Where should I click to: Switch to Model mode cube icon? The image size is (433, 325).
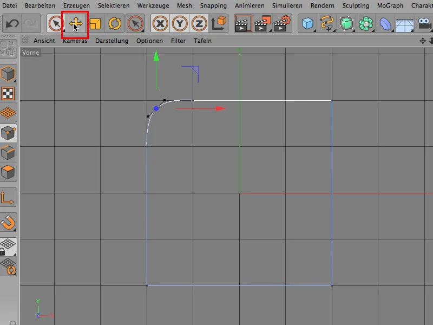point(8,74)
